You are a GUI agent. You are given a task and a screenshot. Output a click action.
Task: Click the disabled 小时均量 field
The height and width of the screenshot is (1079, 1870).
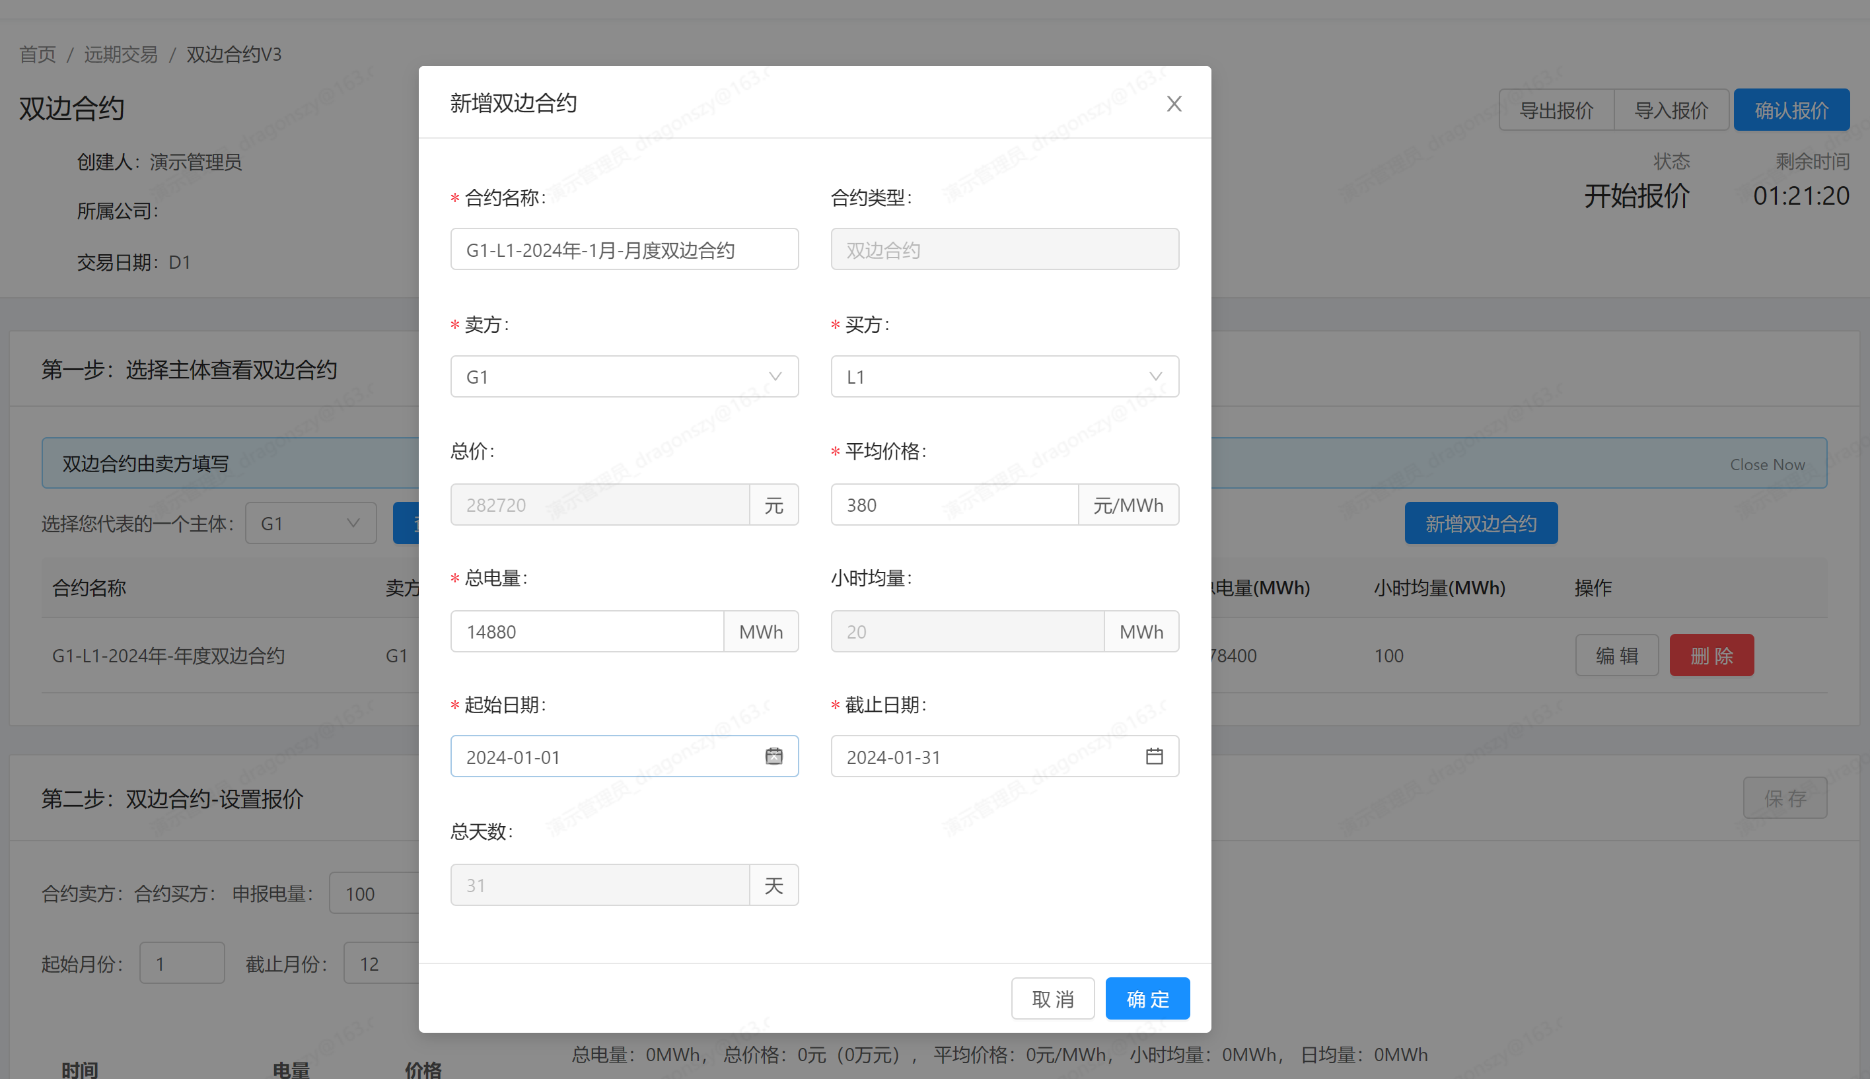tap(967, 631)
